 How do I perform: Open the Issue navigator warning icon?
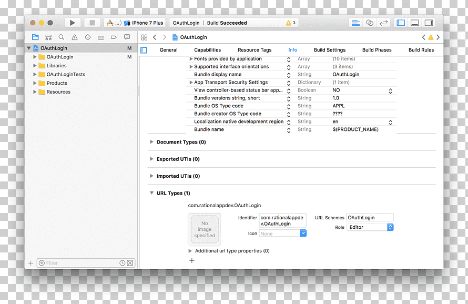pyautogui.click(x=74, y=37)
